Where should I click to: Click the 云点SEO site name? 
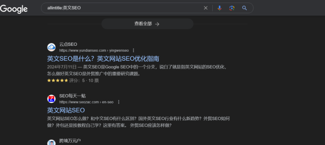tap(68, 44)
